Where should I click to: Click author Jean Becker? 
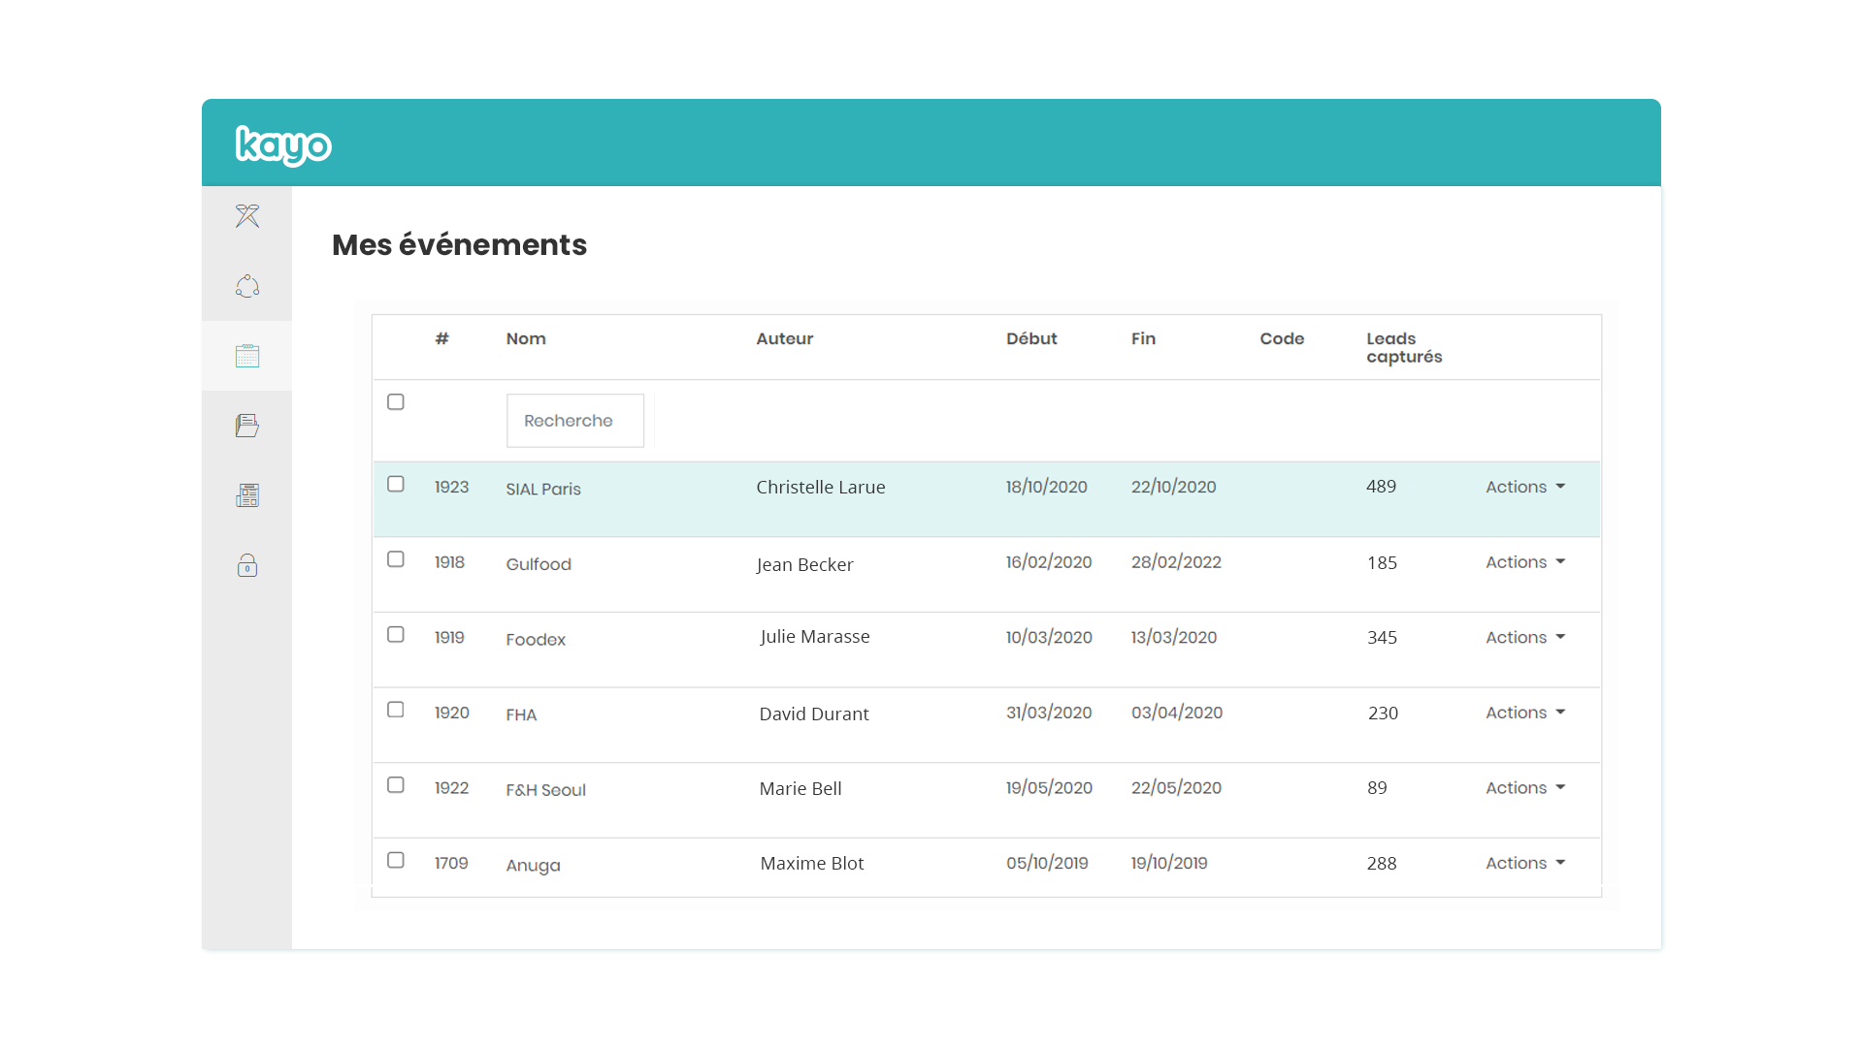pos(804,565)
